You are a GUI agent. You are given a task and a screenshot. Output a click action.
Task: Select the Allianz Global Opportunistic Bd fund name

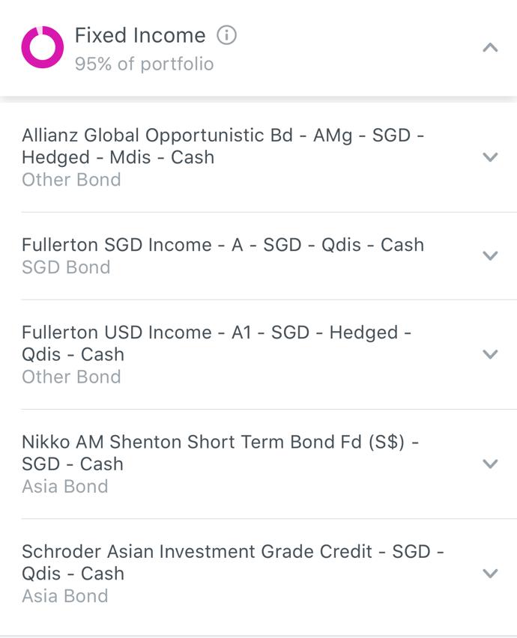pyautogui.click(x=225, y=147)
